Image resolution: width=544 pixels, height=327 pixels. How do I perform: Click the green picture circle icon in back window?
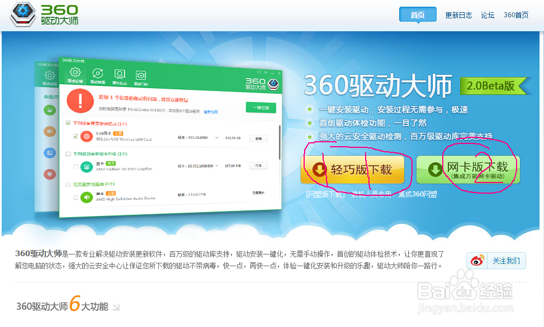50,110
